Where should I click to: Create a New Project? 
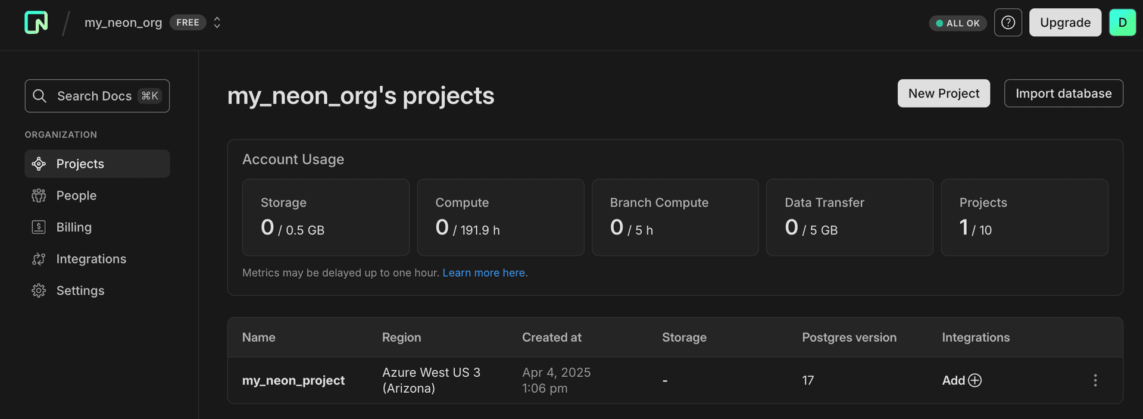click(944, 93)
